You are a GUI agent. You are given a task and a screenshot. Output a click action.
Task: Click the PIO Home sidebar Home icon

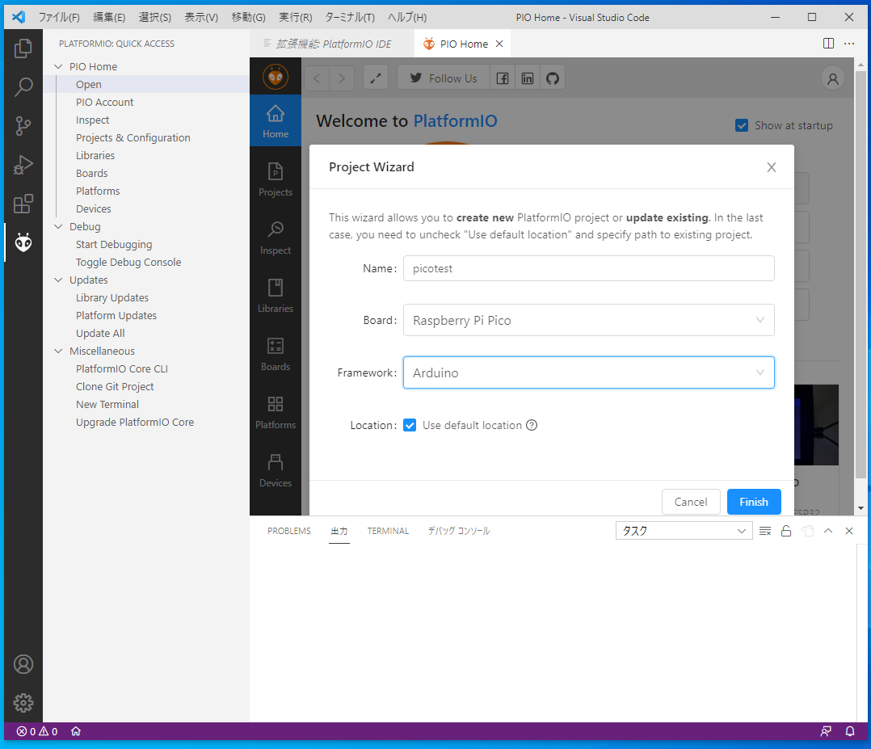click(x=276, y=121)
